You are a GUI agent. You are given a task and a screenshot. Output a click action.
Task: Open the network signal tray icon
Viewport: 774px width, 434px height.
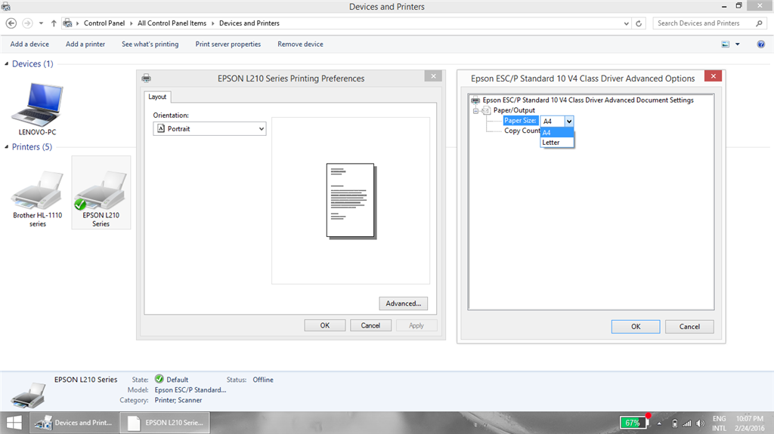point(687,423)
